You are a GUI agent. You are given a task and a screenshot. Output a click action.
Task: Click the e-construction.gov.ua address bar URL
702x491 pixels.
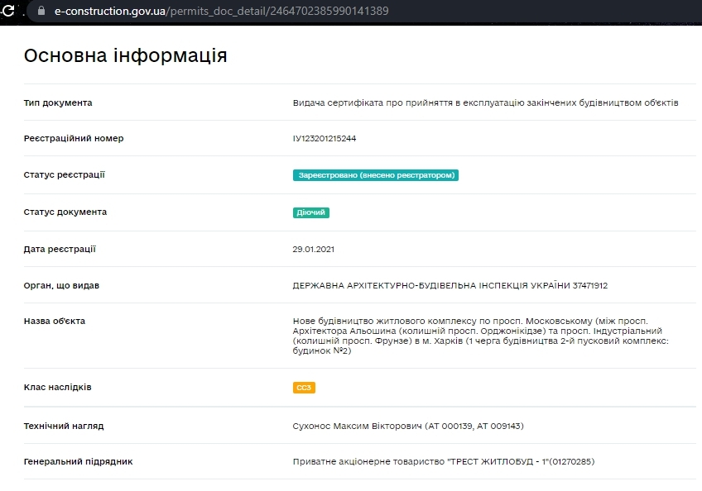[x=222, y=11]
